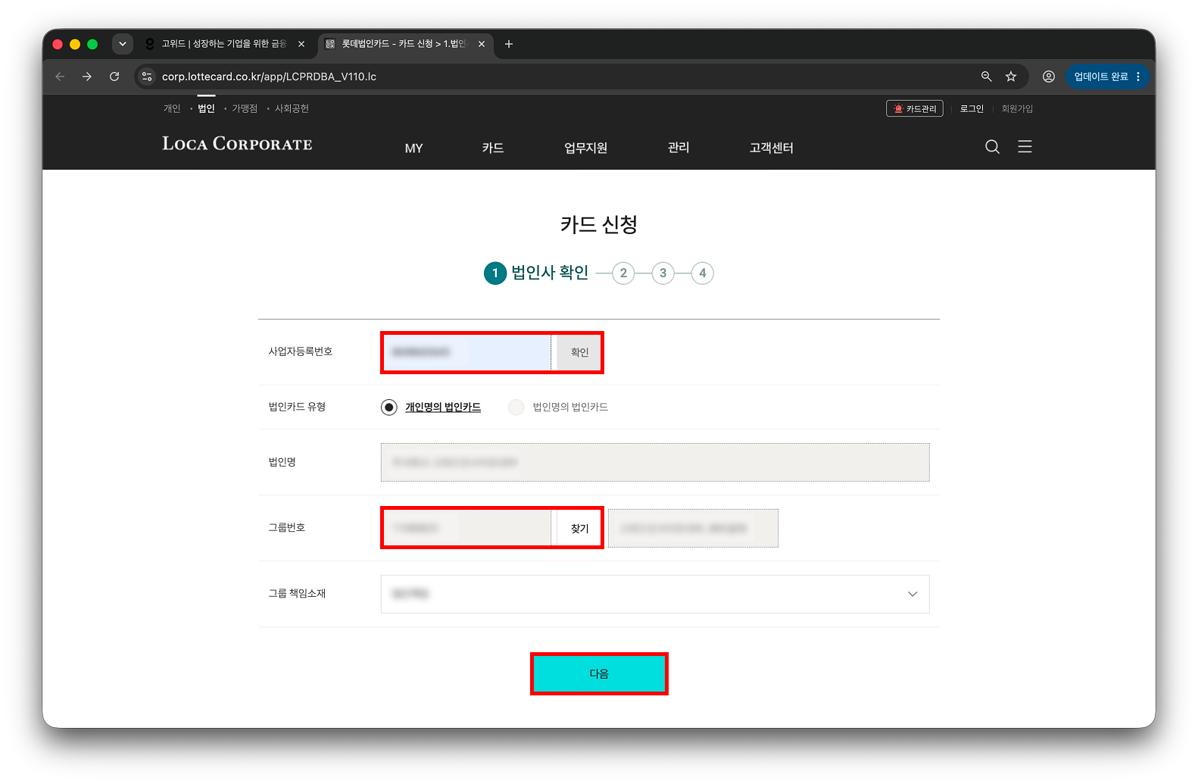The height and width of the screenshot is (784, 1198).
Task: Click the step 1 법인사 확인 indicator
Action: click(536, 273)
